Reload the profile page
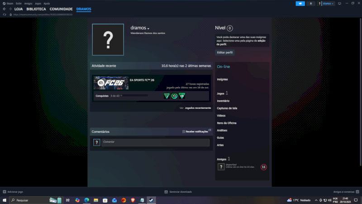The width and height of the screenshot is (362, 204). point(5,15)
